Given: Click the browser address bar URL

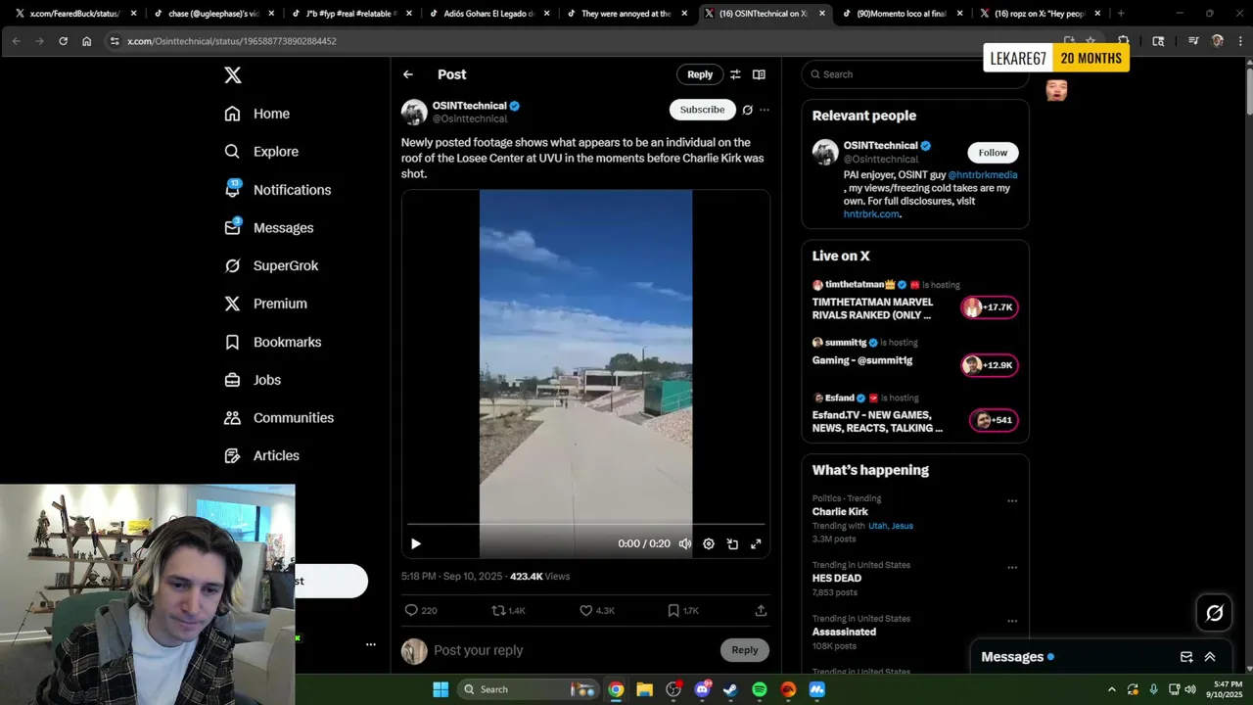Looking at the screenshot, I should tap(232, 41).
